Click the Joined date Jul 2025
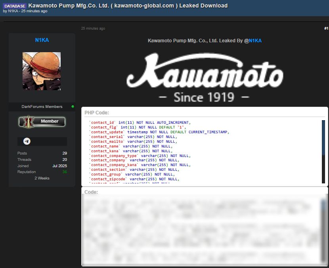 59,166
